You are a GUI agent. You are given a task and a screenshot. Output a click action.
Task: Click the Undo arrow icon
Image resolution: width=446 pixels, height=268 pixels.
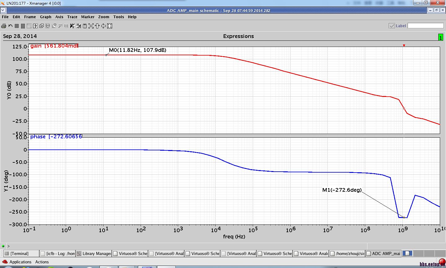pyautogui.click(x=11, y=26)
